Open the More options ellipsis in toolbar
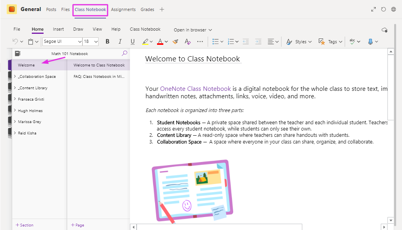The width and height of the screenshot is (402, 230). click(200, 41)
